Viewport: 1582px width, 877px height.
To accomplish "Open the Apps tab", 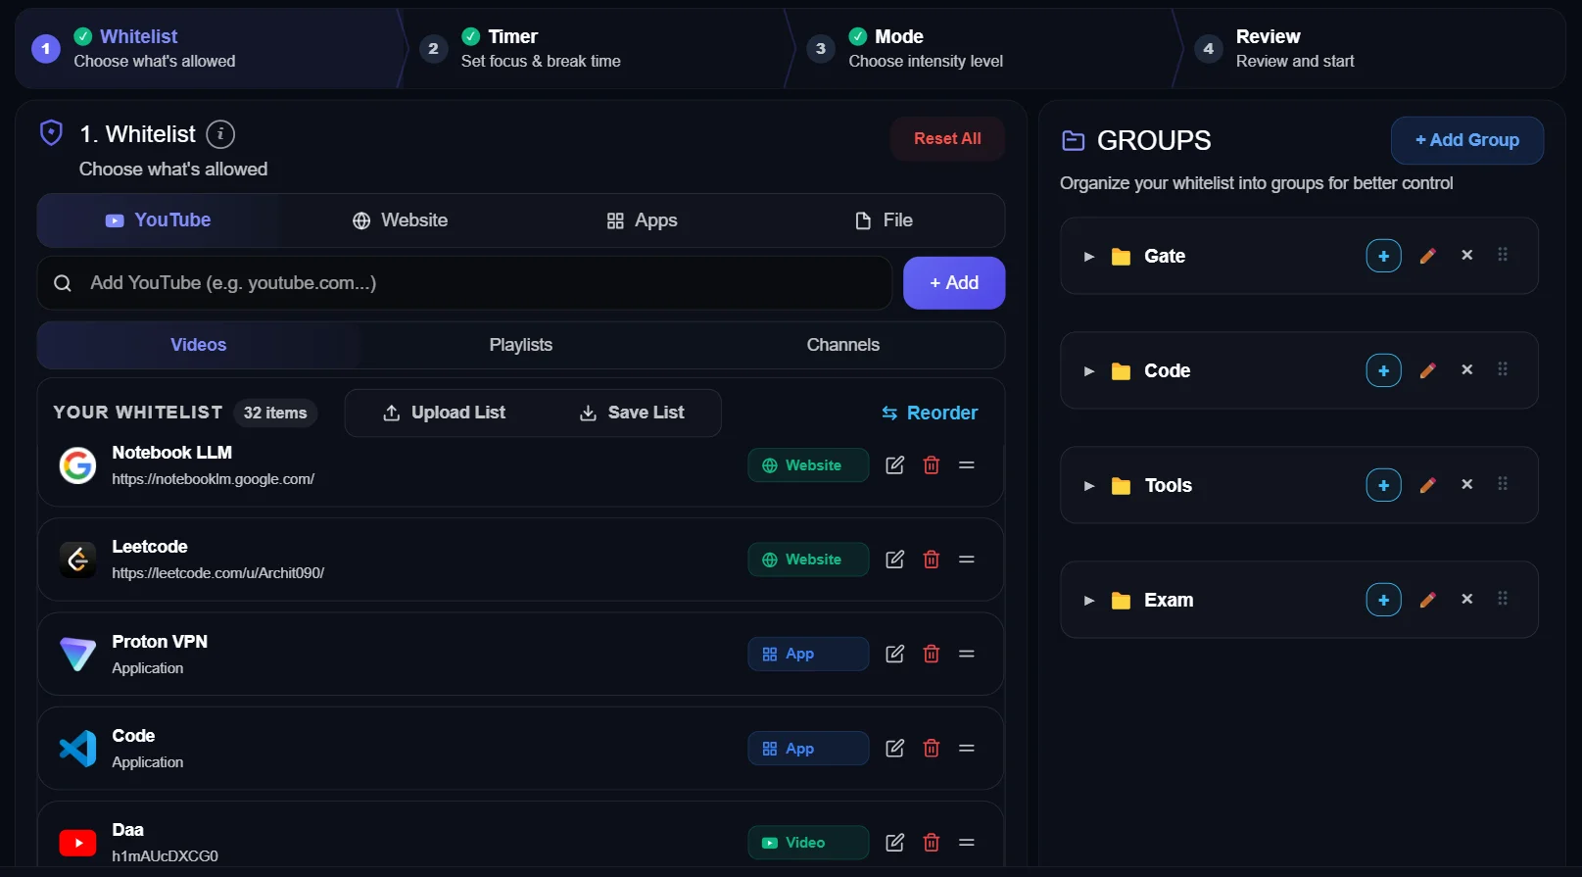I will pyautogui.click(x=642, y=220).
